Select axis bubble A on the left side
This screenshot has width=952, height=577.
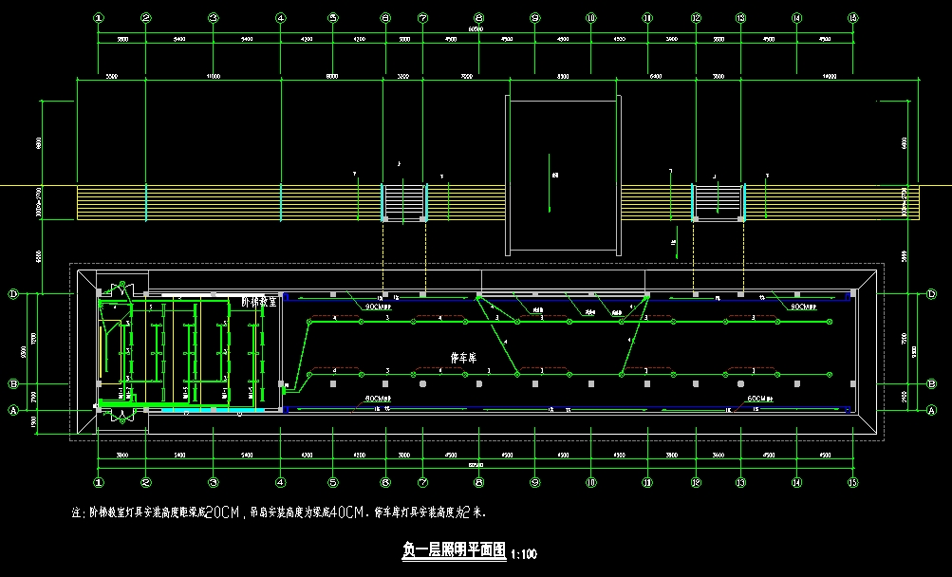(13, 410)
